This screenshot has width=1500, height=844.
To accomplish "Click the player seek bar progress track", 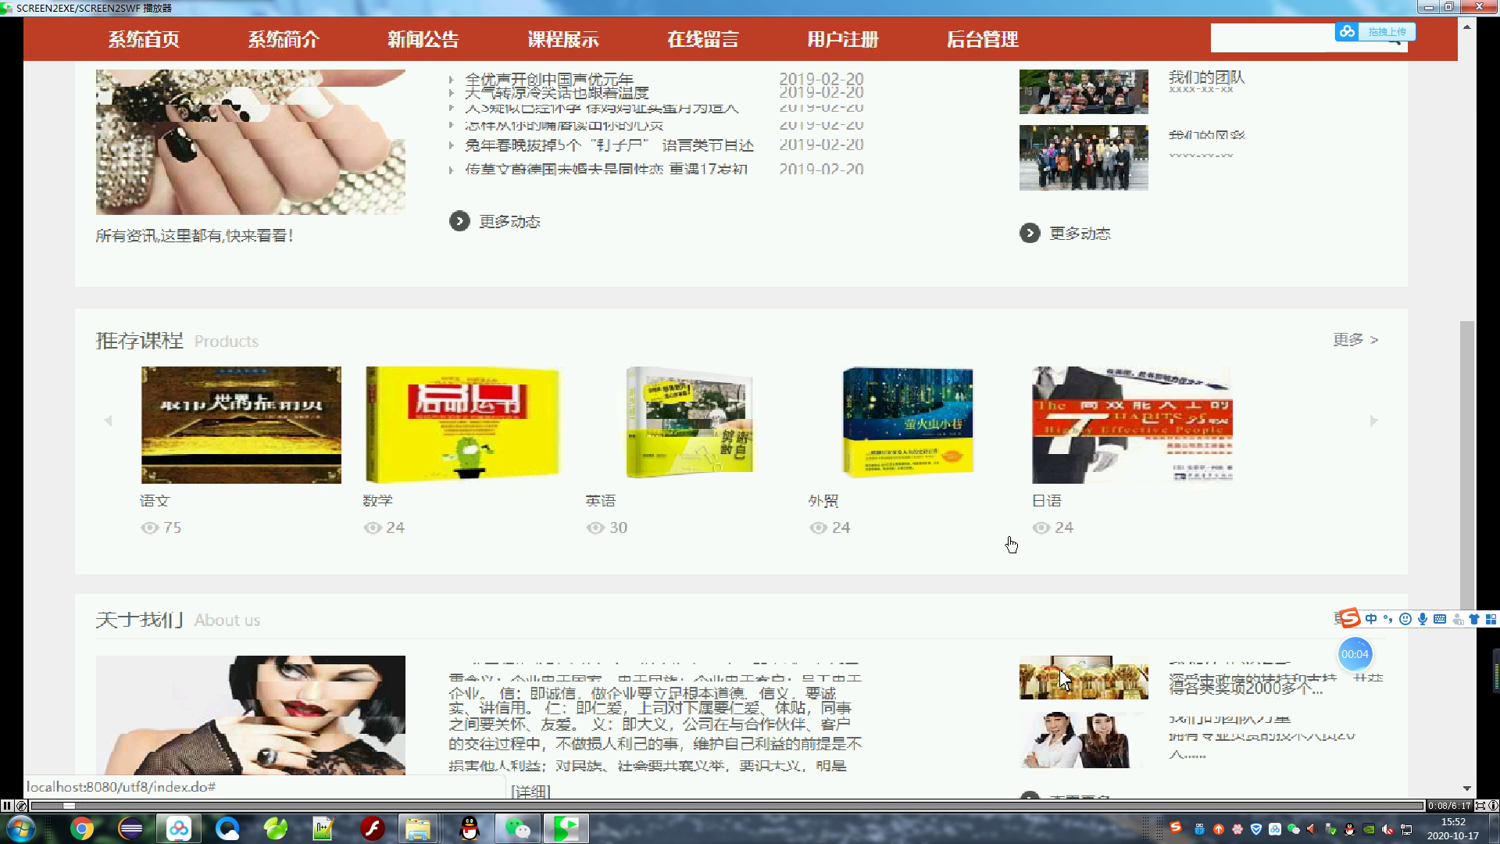I will [727, 806].
